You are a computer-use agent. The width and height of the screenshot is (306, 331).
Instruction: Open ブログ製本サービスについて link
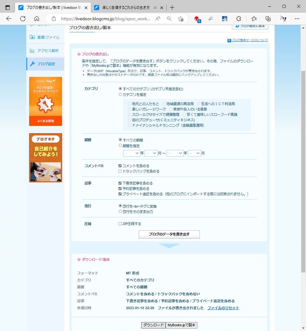coord(250,40)
